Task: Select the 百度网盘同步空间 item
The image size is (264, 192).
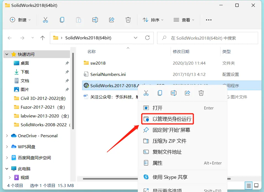Action: [x=31, y=158]
